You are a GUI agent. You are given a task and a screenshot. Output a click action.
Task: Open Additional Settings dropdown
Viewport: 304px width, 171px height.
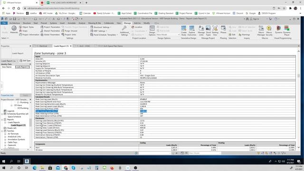(124, 30)
